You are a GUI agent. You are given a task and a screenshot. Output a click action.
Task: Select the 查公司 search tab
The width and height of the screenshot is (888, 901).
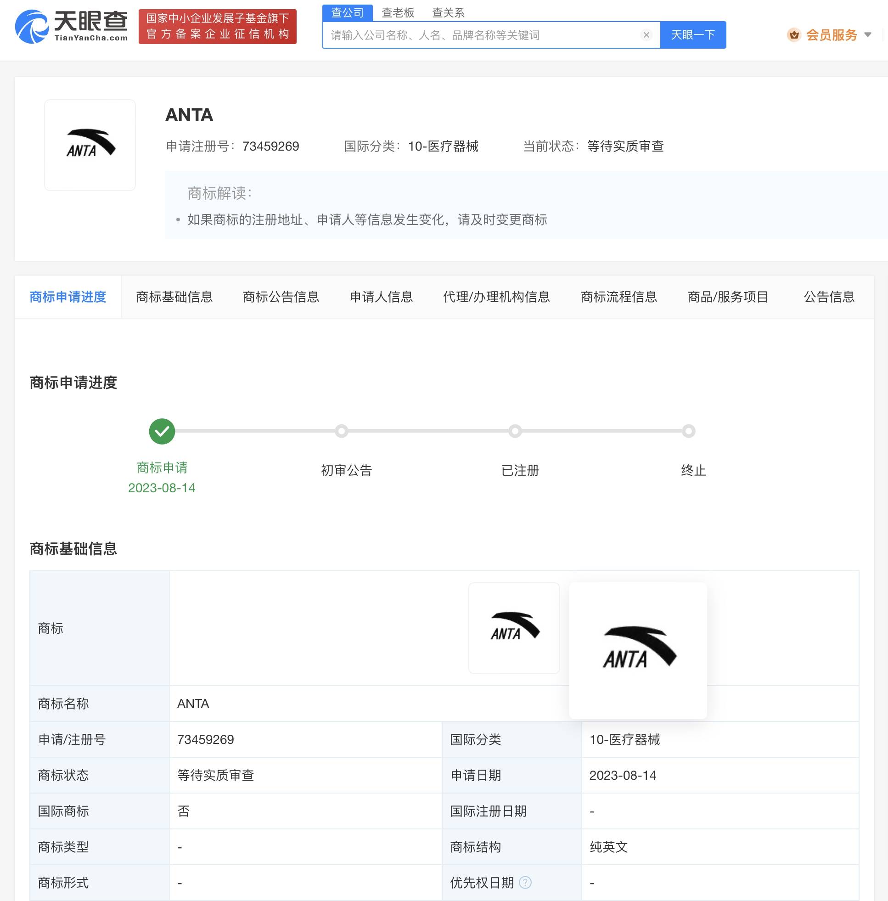point(347,12)
